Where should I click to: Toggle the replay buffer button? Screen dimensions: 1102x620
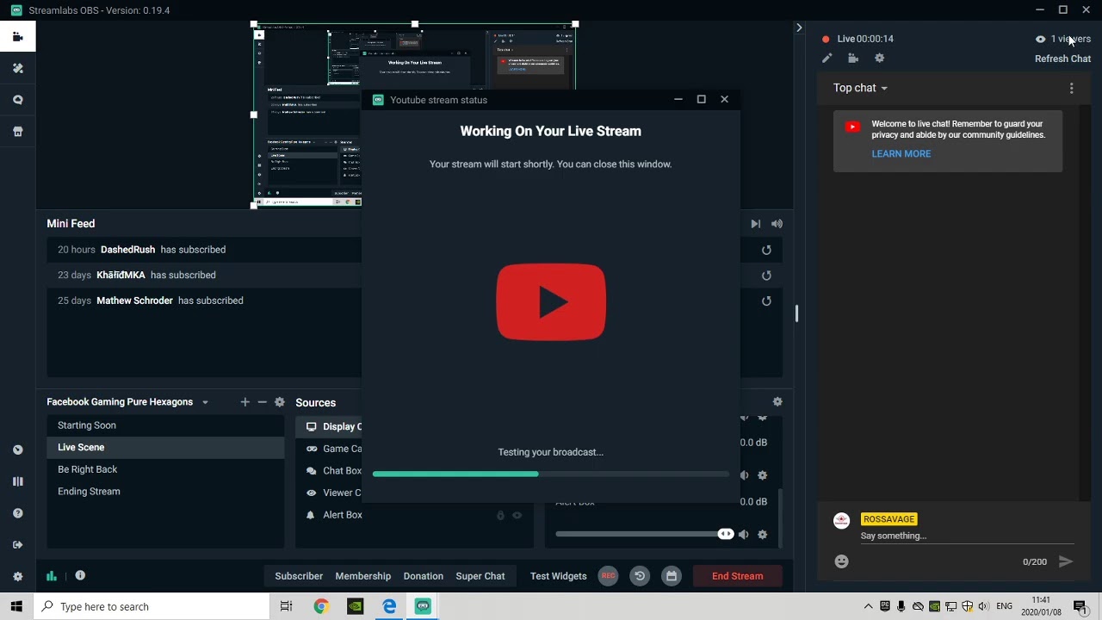pyautogui.click(x=640, y=576)
